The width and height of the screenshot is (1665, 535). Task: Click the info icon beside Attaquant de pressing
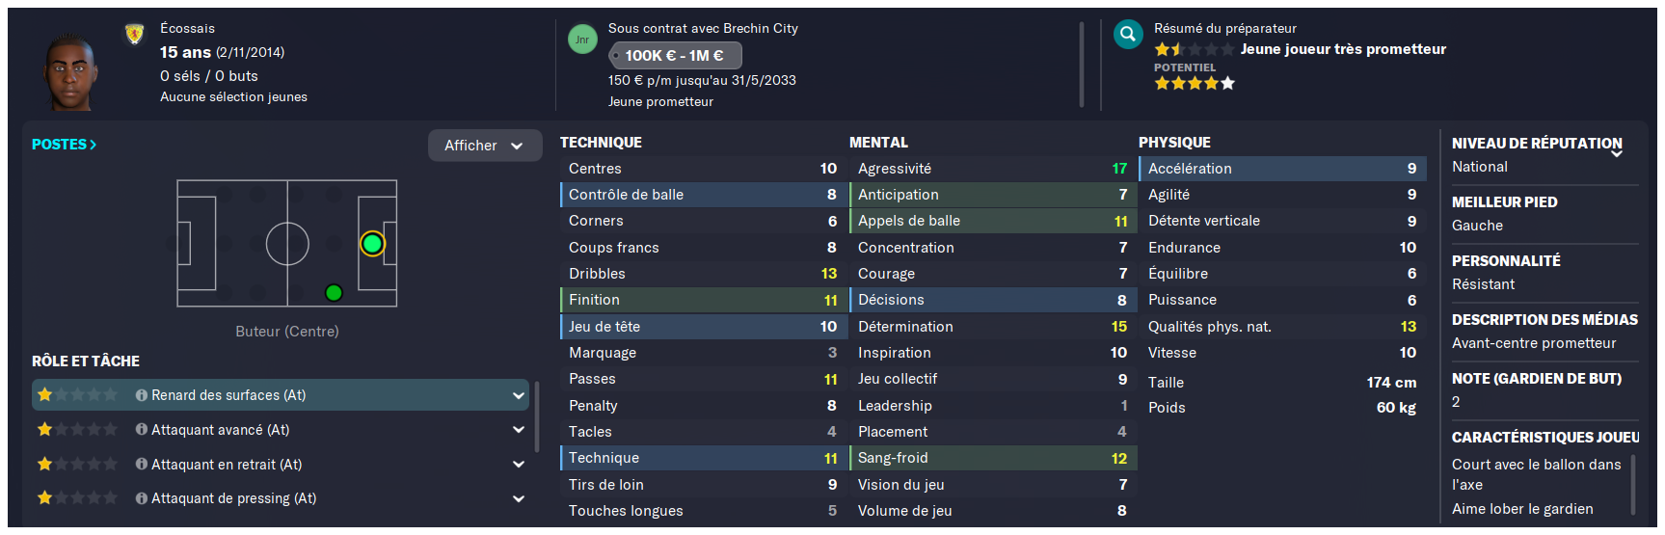pyautogui.click(x=142, y=498)
